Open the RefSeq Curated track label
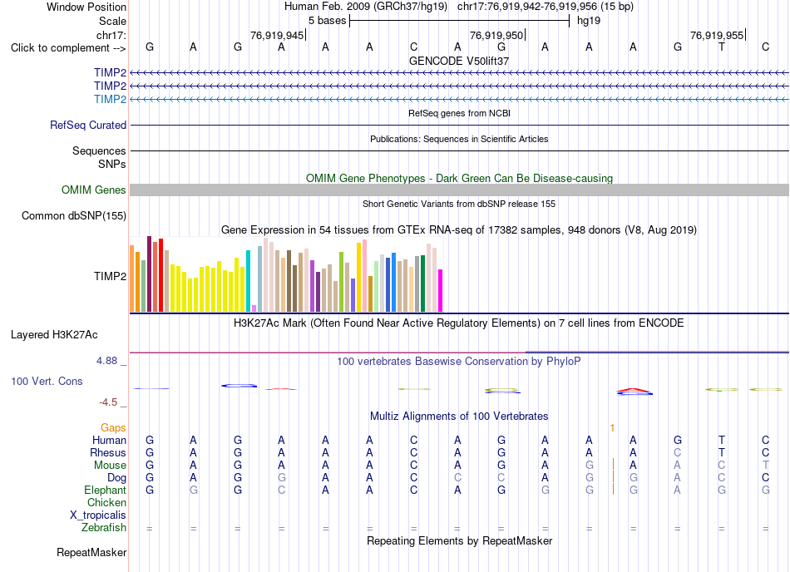790x572 pixels. pos(88,125)
